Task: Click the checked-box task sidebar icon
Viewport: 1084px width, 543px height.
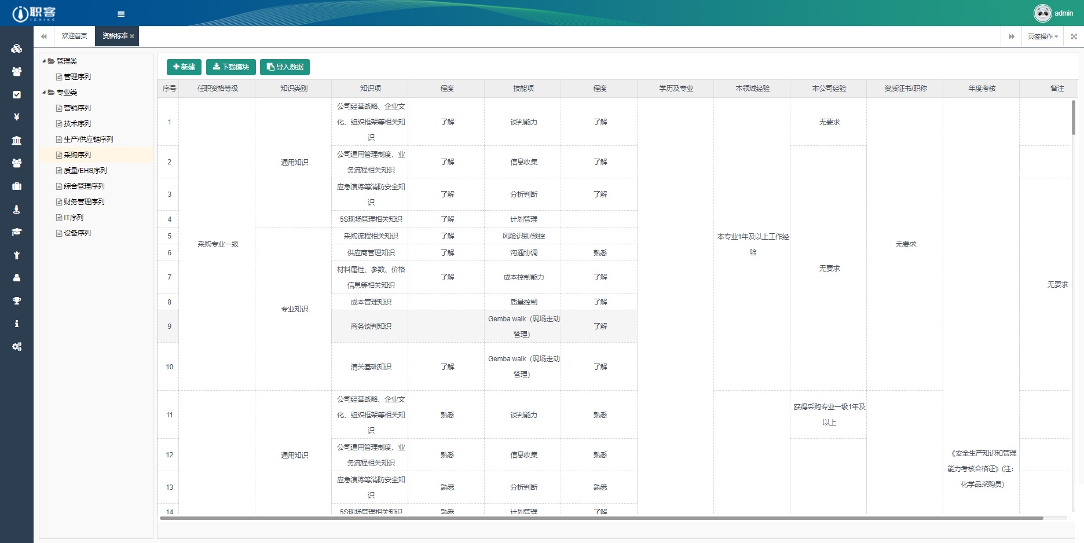Action: [17, 94]
